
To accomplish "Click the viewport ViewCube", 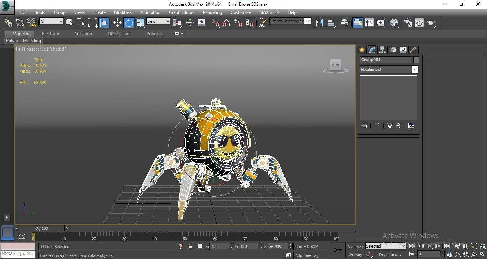I will 335,66.
